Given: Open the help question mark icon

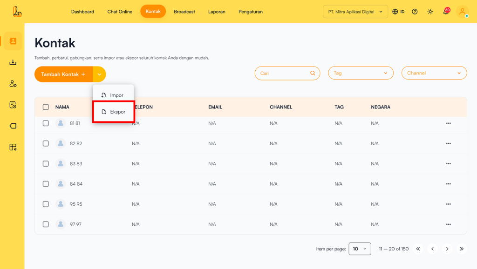Looking at the screenshot, I should click(415, 12).
